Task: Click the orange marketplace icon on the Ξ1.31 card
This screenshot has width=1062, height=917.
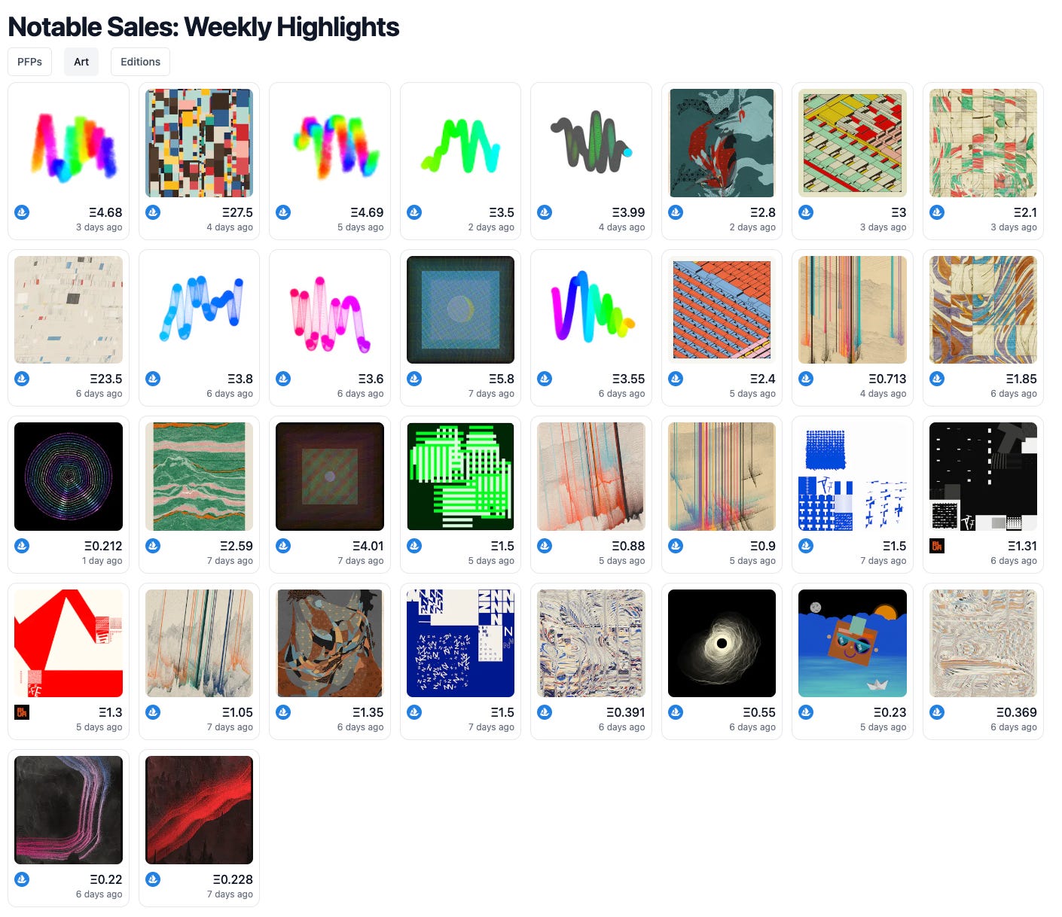Action: (937, 546)
